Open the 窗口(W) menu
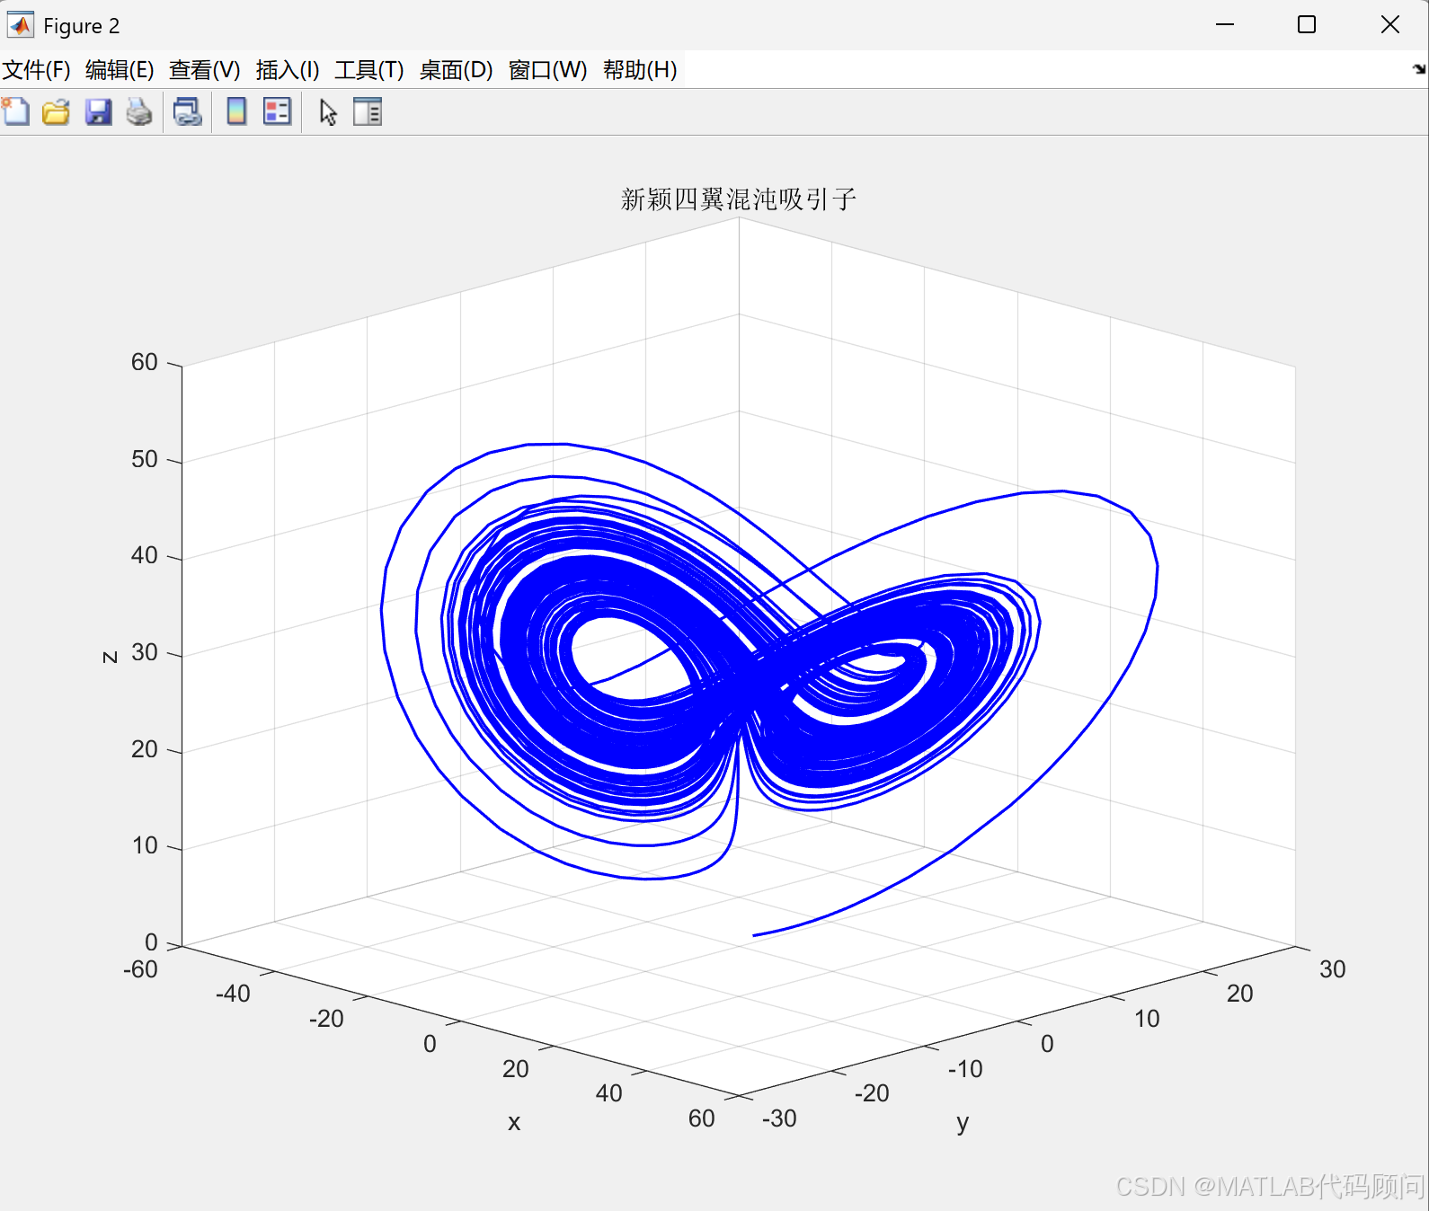 tap(547, 70)
